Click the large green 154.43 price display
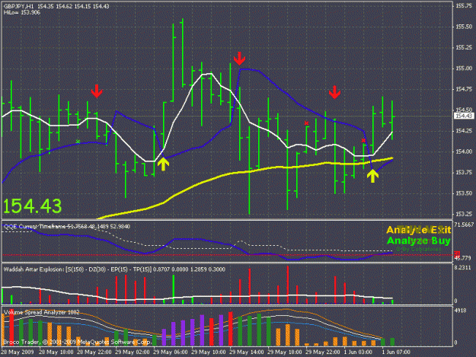Image resolution: width=476 pixels, height=357 pixels. coord(33,206)
